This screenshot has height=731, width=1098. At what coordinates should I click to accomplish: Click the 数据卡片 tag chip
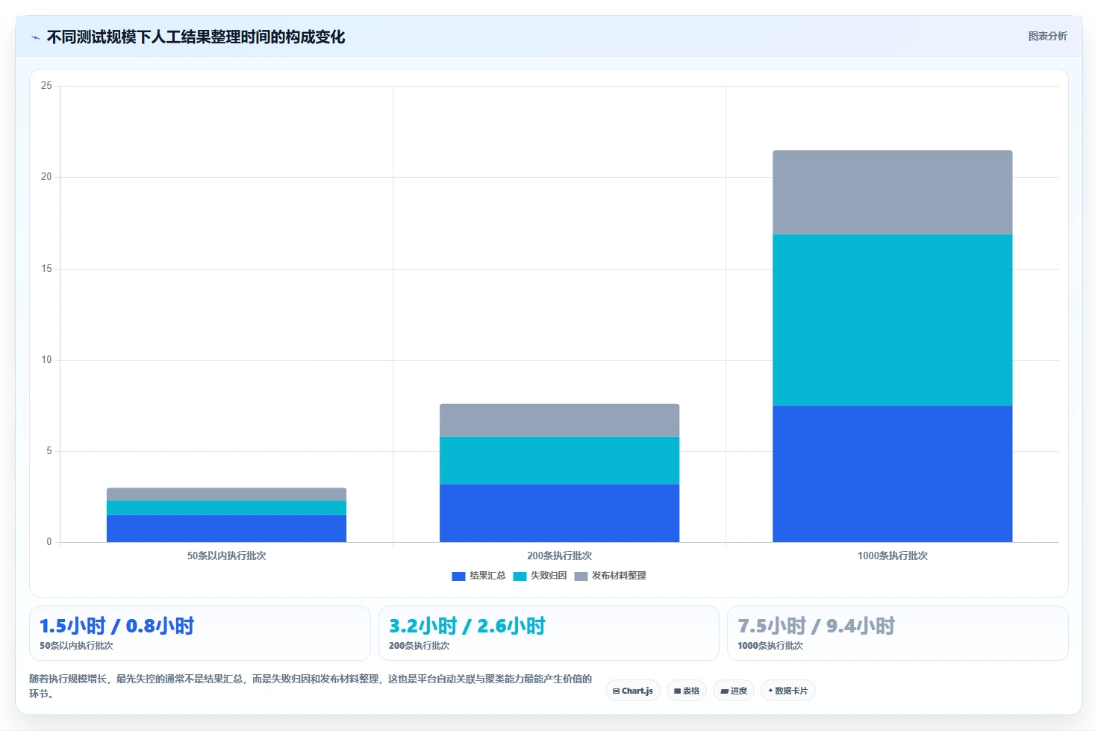pos(788,691)
